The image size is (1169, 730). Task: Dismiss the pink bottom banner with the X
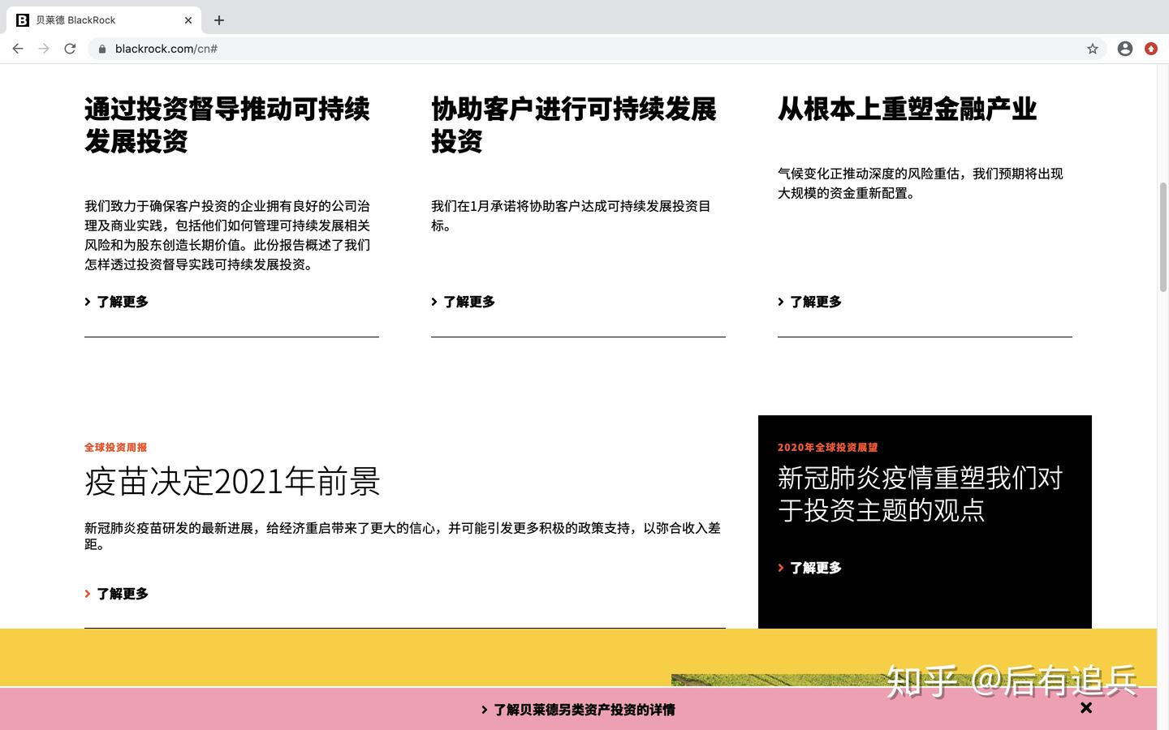pyautogui.click(x=1086, y=707)
